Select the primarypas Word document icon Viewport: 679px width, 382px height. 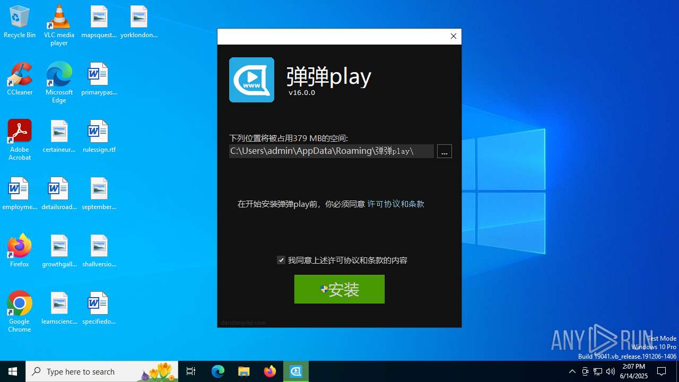(x=99, y=79)
